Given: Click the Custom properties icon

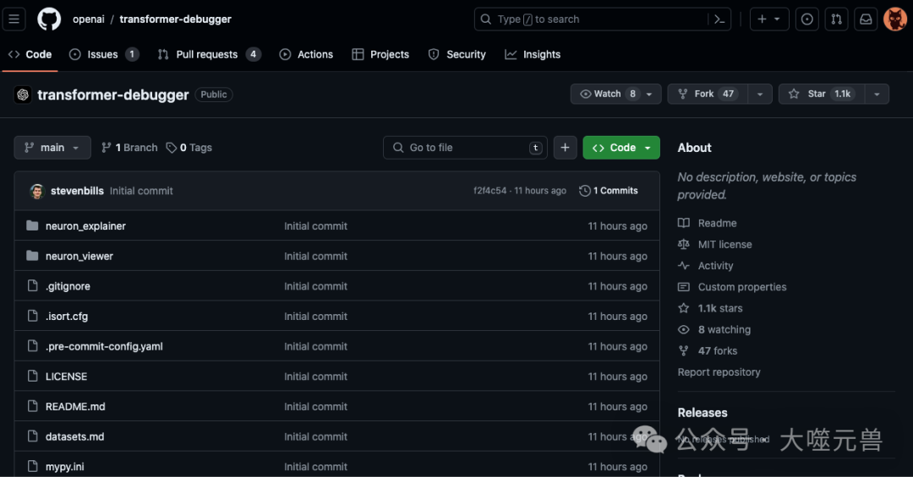Looking at the screenshot, I should click(x=684, y=287).
